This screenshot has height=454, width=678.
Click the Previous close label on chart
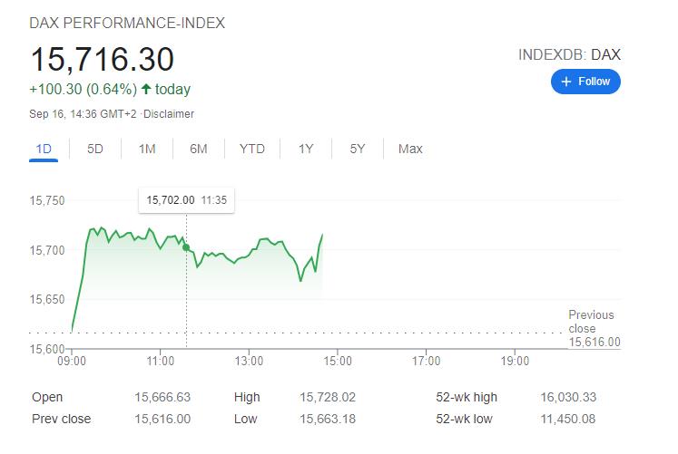592,322
